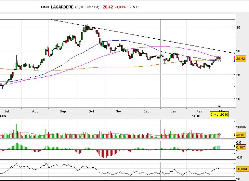Click the red triangle marker beside 451K

pos(235,135)
